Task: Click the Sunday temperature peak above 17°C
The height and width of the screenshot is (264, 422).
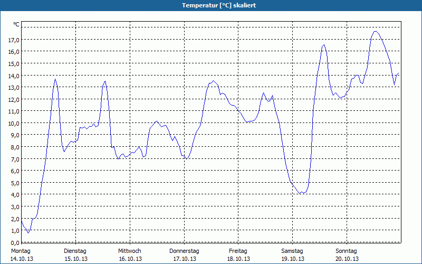Action: click(x=375, y=32)
